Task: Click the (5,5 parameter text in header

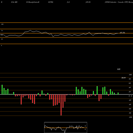Action: pos(68,2)
